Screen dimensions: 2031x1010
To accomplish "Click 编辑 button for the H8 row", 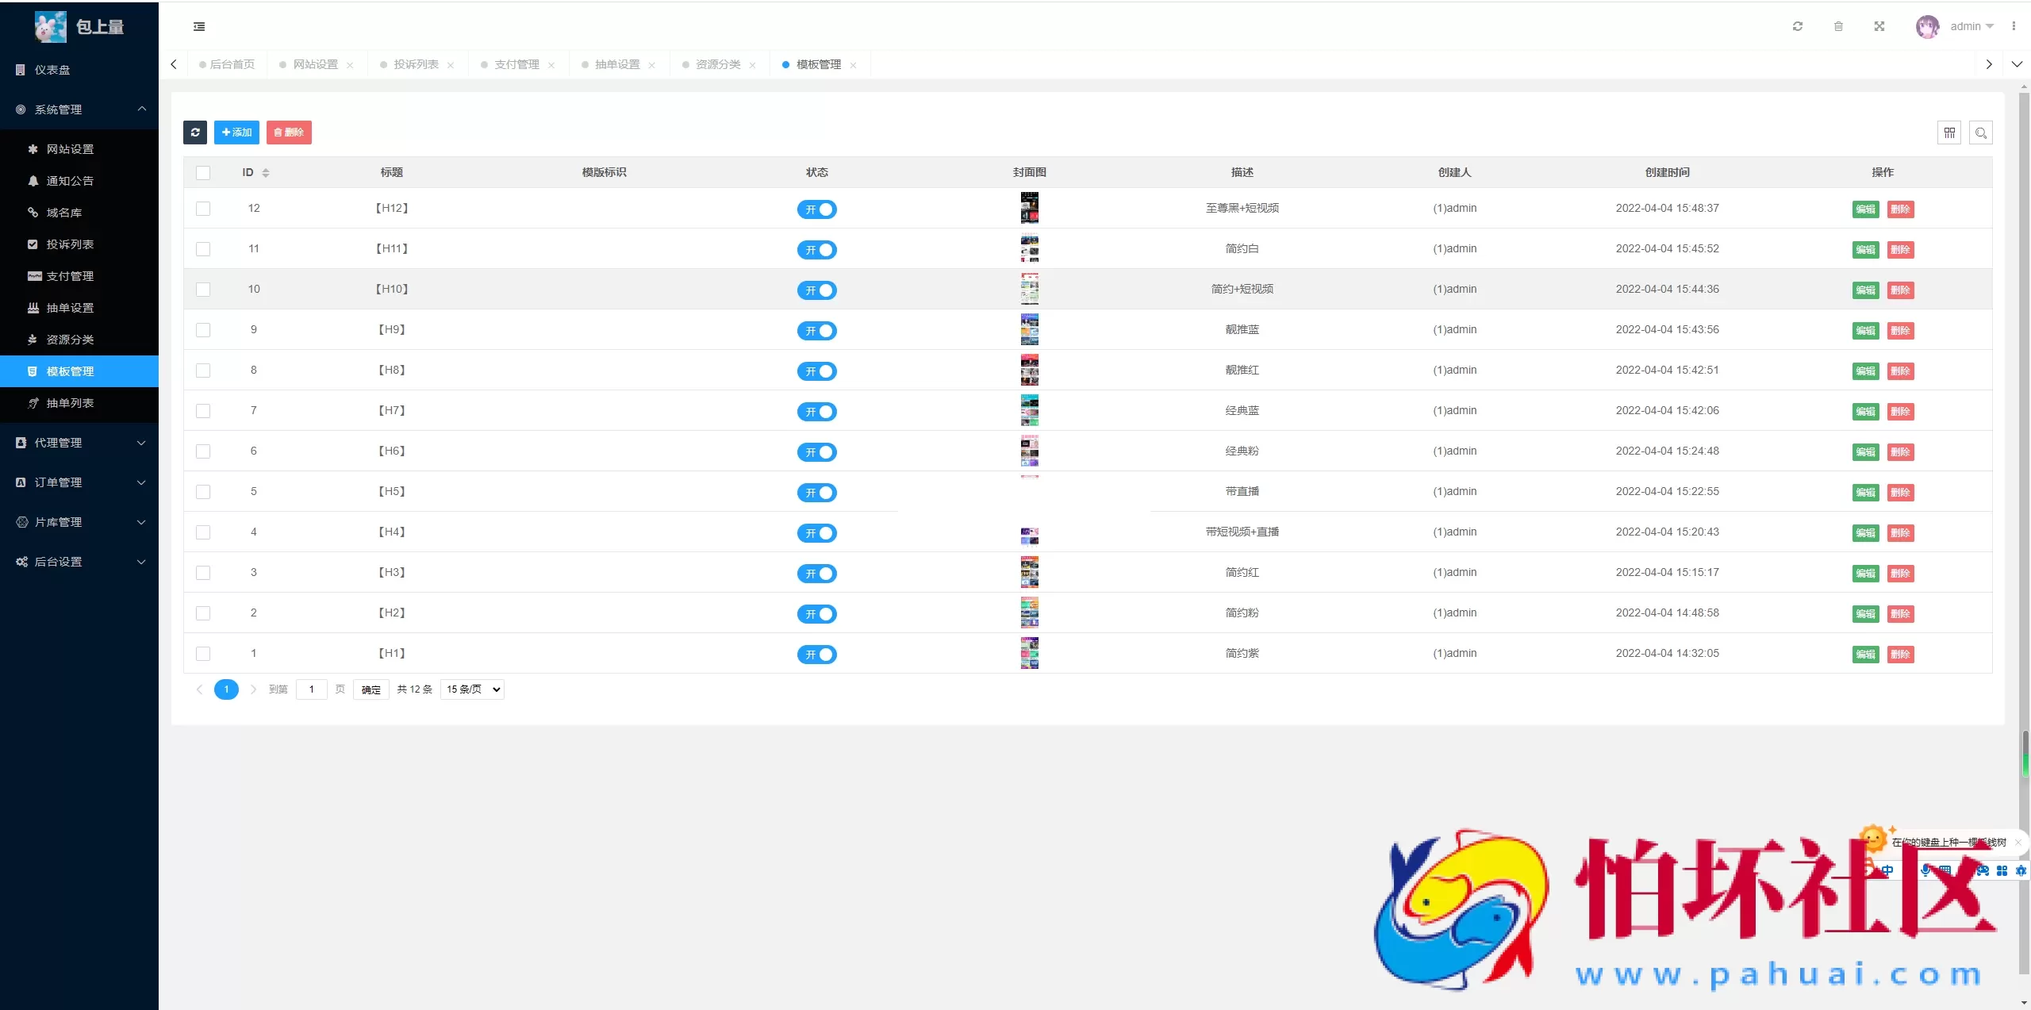I will (x=1865, y=371).
